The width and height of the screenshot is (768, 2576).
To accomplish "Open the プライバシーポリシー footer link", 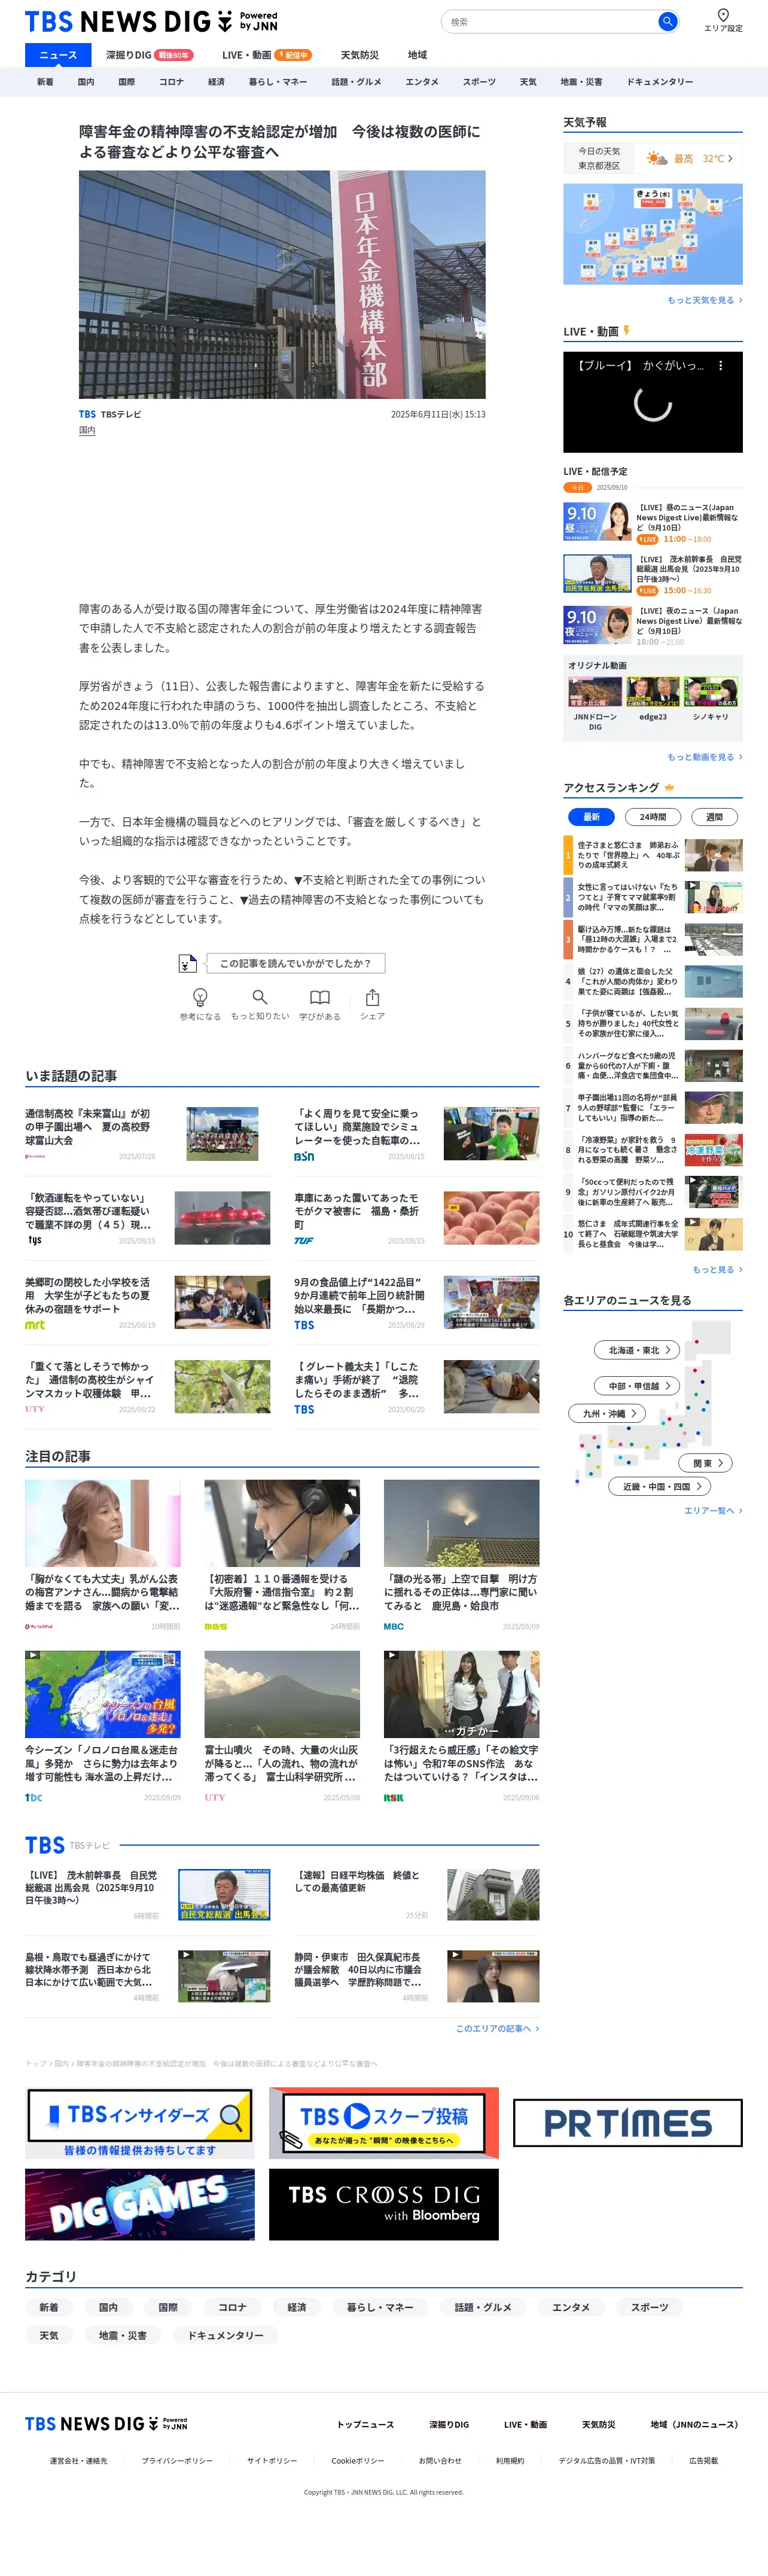I will tap(177, 2460).
